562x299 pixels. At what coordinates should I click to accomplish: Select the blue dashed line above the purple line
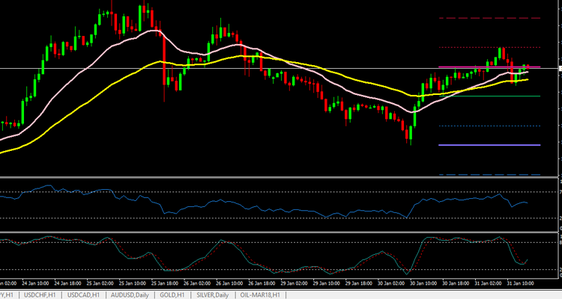coord(487,126)
